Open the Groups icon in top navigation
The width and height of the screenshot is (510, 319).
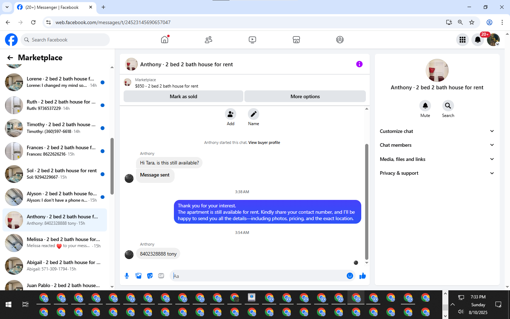(x=340, y=40)
